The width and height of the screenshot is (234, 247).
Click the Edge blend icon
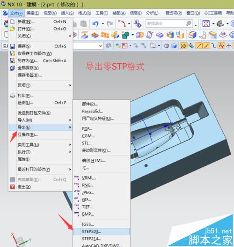point(192,35)
